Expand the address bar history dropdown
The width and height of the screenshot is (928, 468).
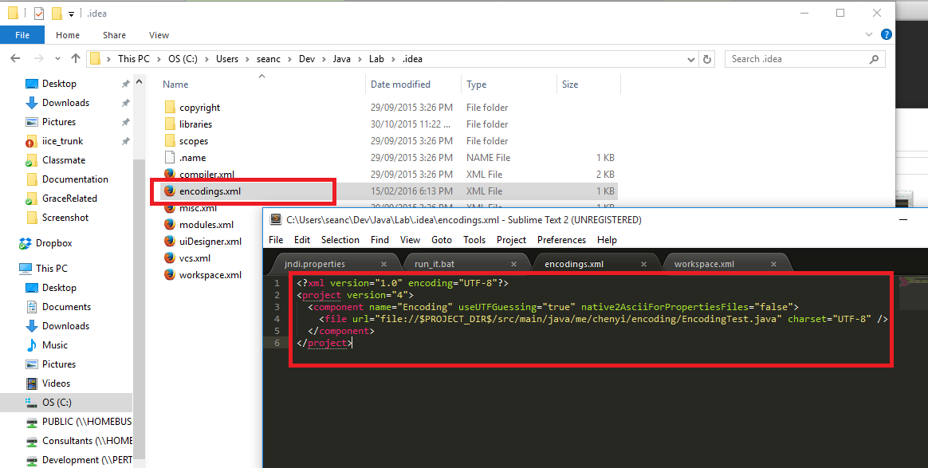(690, 59)
